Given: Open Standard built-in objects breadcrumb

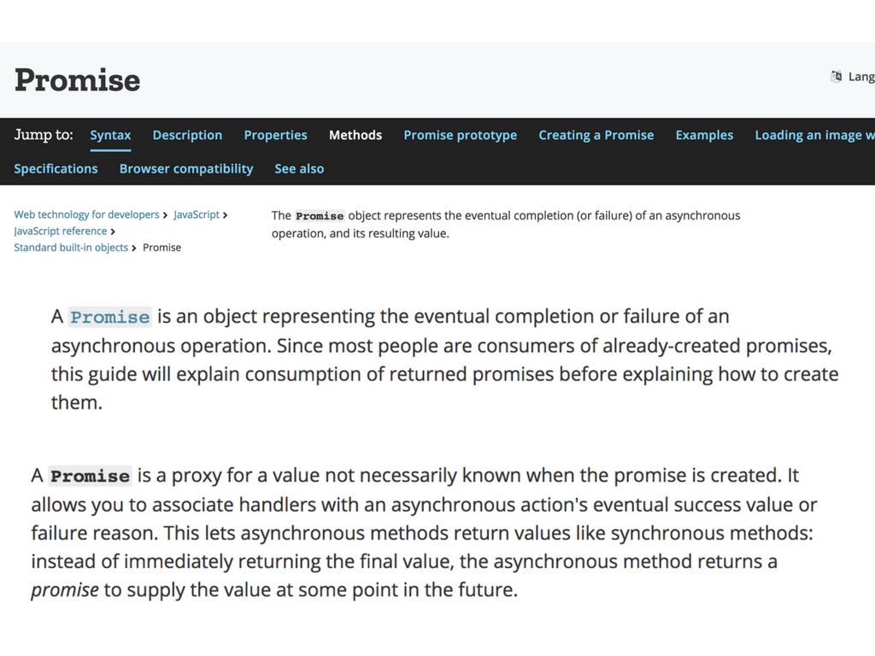Looking at the screenshot, I should point(71,247).
